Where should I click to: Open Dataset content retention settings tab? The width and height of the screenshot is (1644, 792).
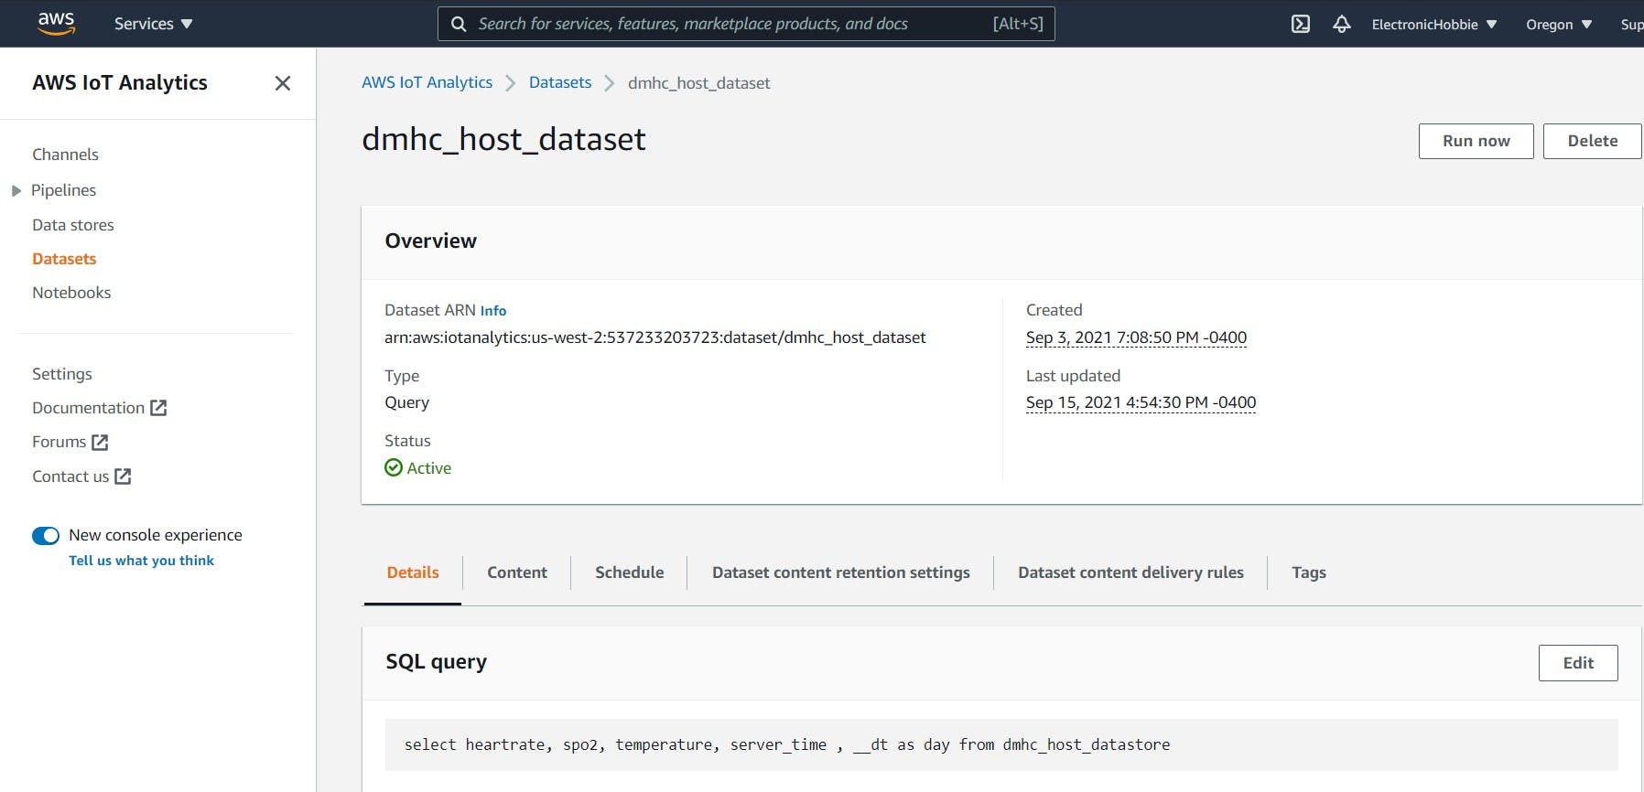click(841, 573)
